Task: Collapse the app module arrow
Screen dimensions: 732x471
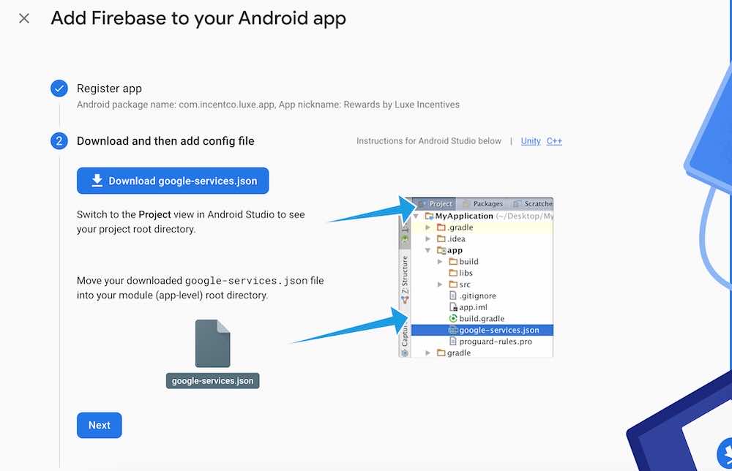Action: (428, 250)
